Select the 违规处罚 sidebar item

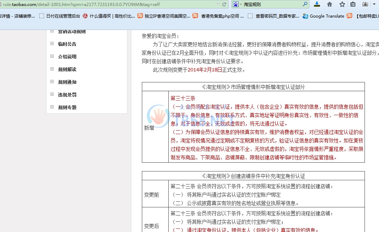click(67, 95)
